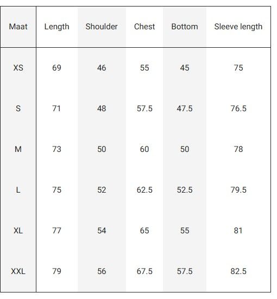The height and width of the screenshot is (299, 277).
Task: Select the S size row label
Action: tap(18, 109)
